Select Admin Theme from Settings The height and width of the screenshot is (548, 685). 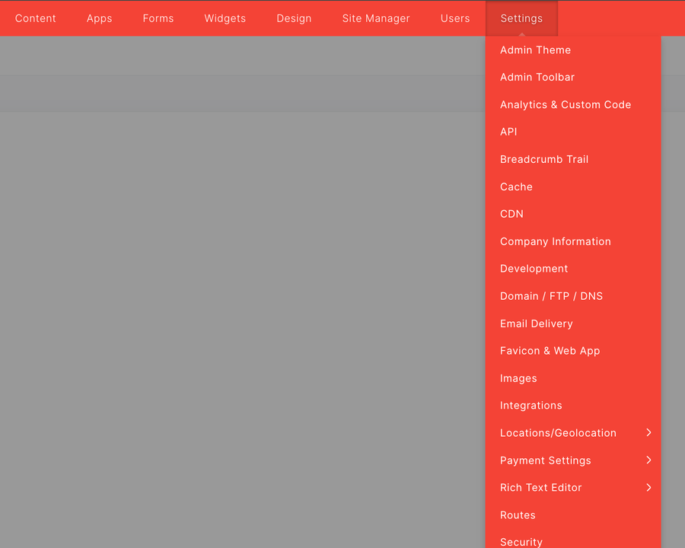[573, 50]
